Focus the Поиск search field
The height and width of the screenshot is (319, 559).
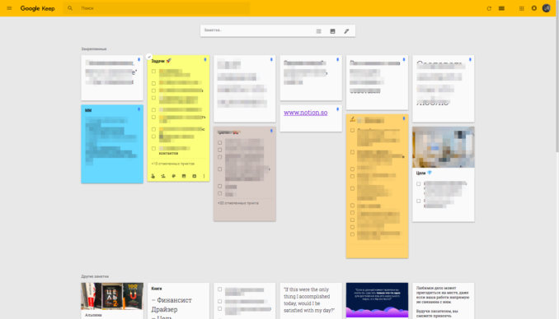164,8
